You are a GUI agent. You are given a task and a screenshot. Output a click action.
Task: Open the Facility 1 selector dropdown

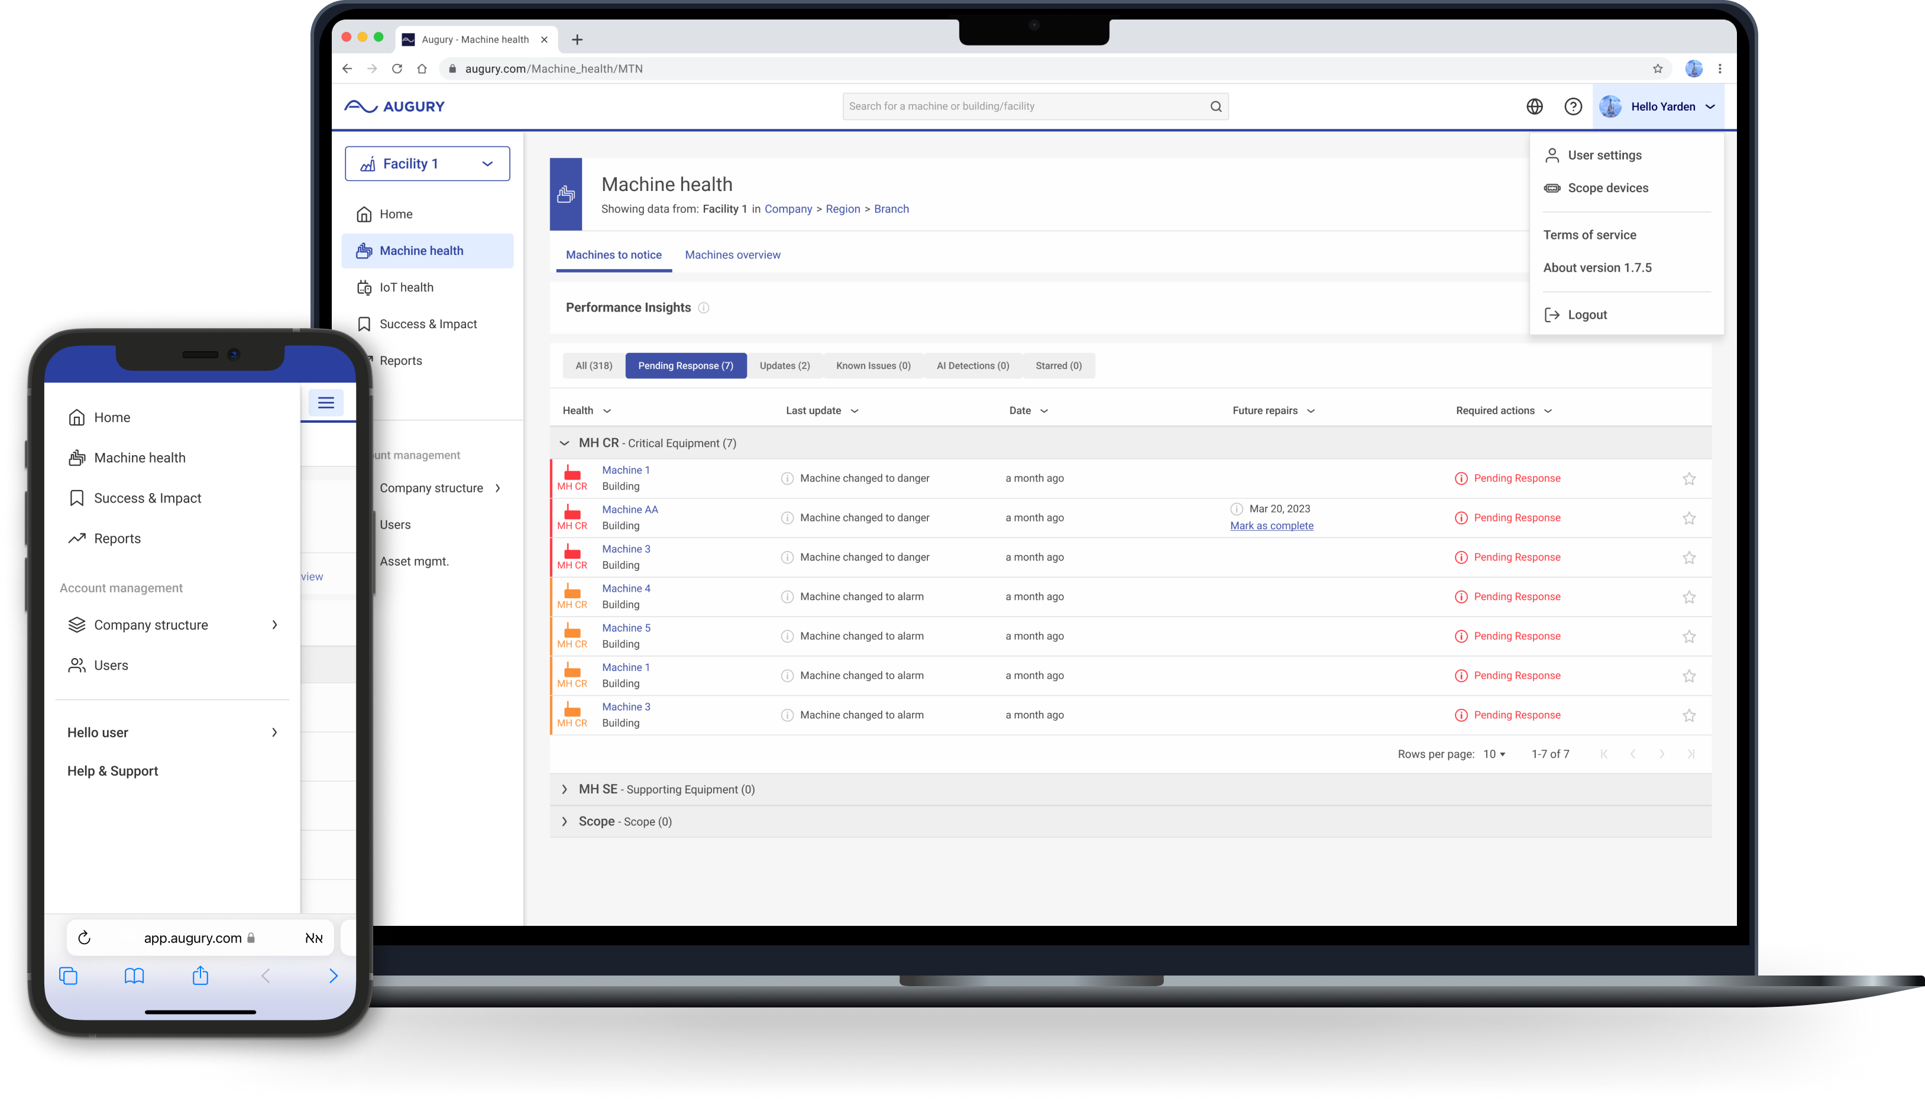(x=428, y=163)
